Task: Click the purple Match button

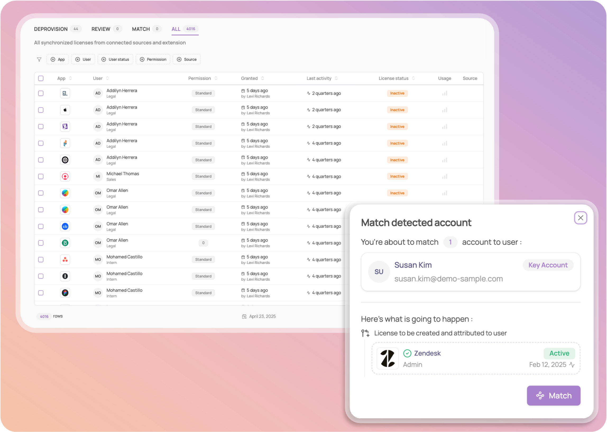Action: pyautogui.click(x=554, y=396)
